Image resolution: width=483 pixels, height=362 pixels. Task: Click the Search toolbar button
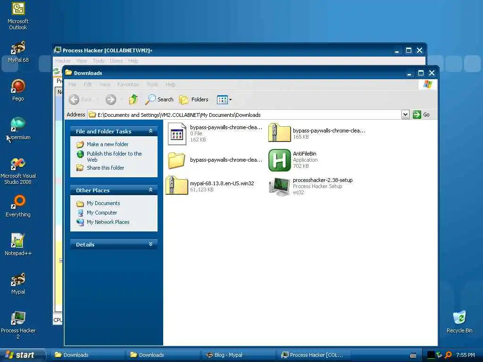[x=159, y=99]
